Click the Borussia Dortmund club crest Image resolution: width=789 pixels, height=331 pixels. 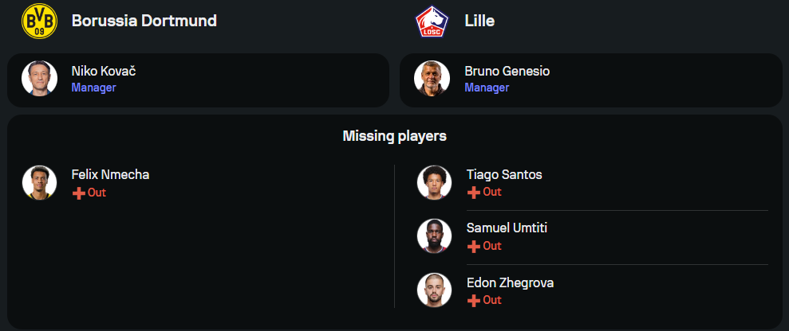[x=40, y=21]
